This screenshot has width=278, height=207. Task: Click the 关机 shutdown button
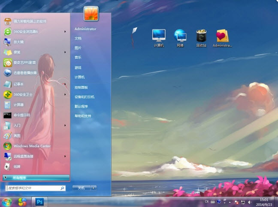[x=81, y=188]
